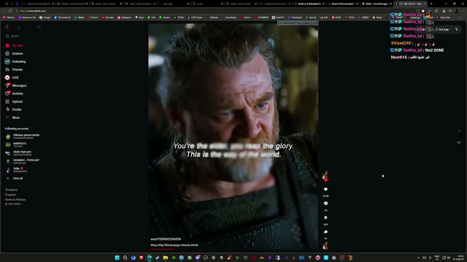Reload the page
The image size is (467, 262).
click(10, 11)
